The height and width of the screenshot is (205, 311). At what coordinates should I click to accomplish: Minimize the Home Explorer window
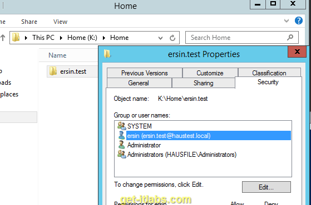[258, 4]
